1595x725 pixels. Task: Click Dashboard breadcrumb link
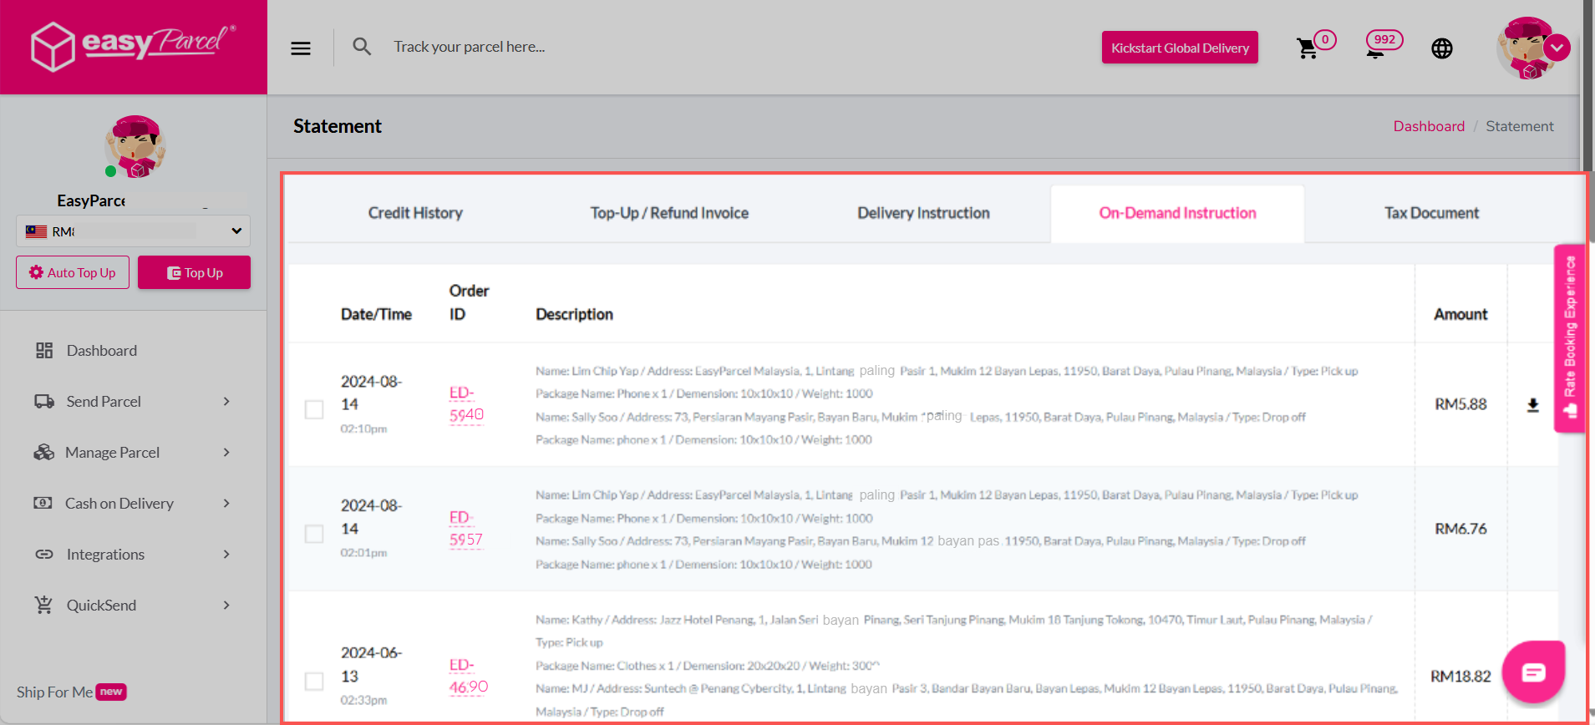click(1429, 126)
